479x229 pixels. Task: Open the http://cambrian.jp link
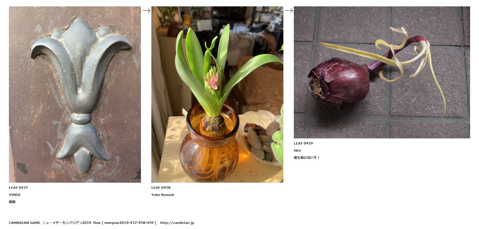click(177, 223)
